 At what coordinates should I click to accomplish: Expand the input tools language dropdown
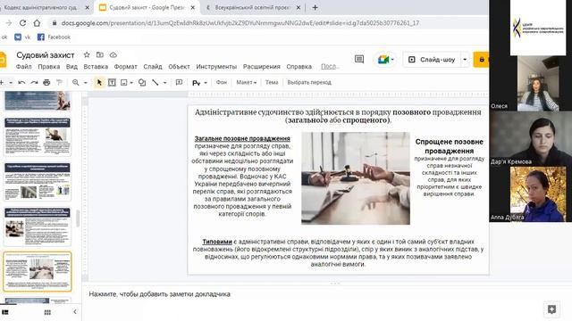[x=206, y=83]
